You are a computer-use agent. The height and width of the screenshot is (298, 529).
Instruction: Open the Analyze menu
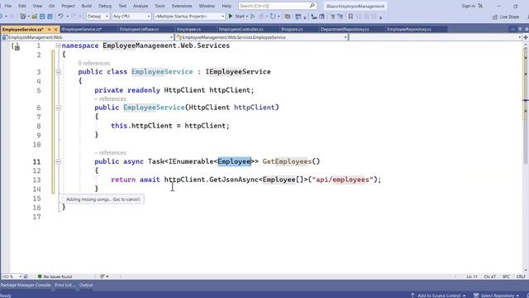tap(141, 6)
